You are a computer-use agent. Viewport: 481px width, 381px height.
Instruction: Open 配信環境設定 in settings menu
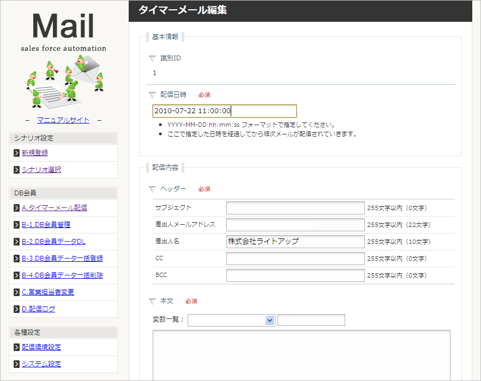(x=41, y=347)
